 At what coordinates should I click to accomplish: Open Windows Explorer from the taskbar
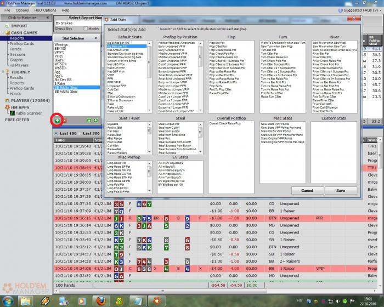click(25, 301)
